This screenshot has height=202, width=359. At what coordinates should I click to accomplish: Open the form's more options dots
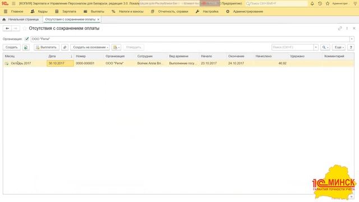(347, 29)
